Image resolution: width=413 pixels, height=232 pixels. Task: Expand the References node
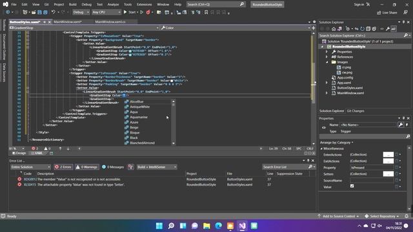[327, 57]
